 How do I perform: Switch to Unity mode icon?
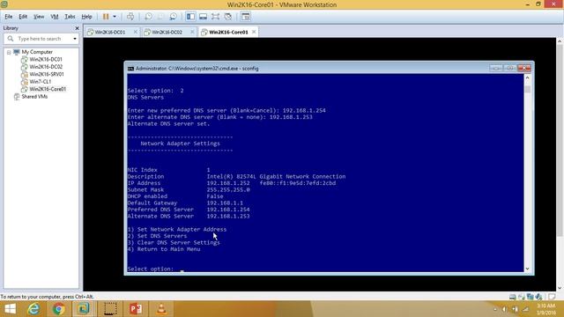[228, 17]
